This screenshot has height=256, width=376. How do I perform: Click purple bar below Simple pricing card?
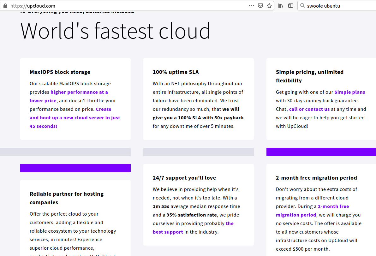[321, 152]
